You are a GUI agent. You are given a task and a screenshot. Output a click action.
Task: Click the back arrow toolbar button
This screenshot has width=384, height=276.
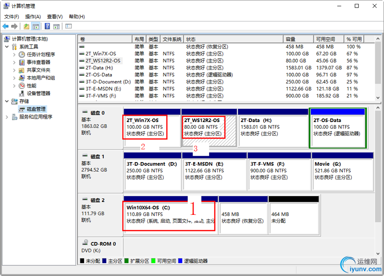click(6, 26)
